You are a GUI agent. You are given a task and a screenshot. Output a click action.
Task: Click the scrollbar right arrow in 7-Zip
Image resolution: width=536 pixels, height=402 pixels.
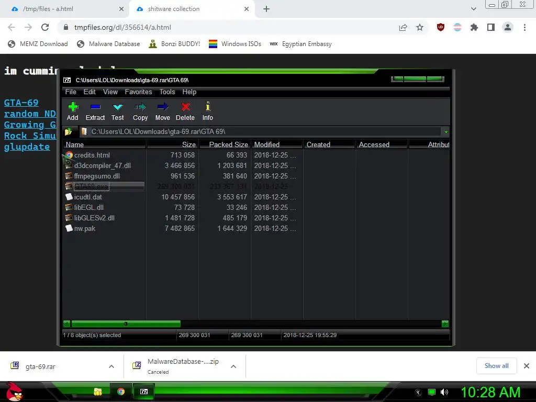click(445, 323)
